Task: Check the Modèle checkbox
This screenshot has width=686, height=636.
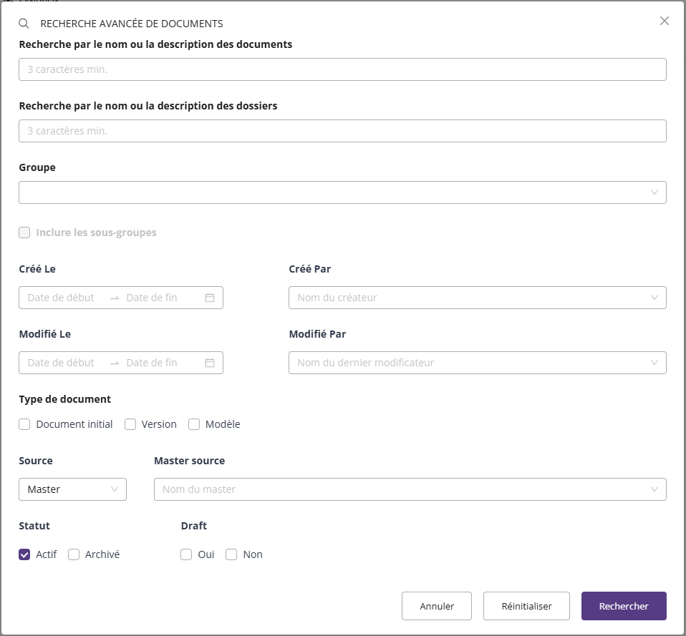Action: pos(194,424)
